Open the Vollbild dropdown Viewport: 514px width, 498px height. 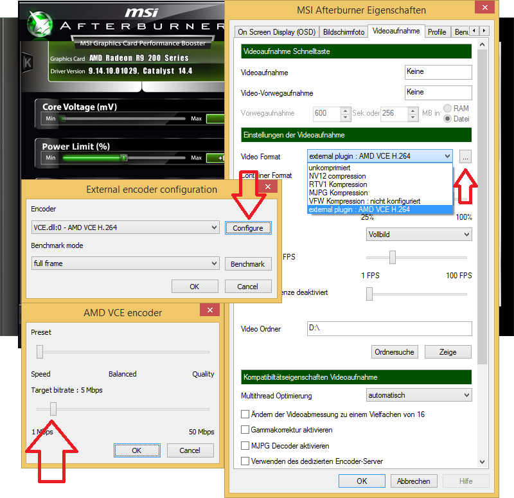(419, 235)
